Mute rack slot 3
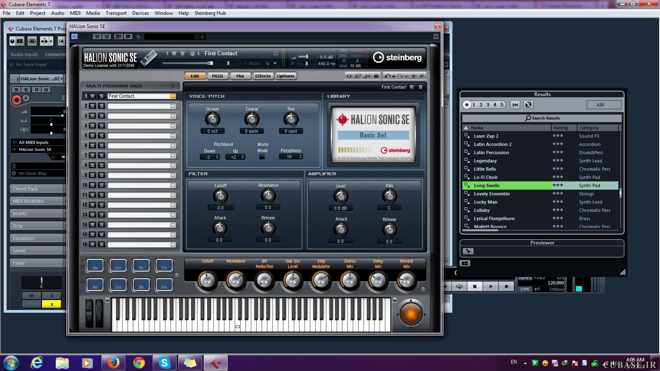The height and width of the screenshot is (371, 660). pos(93,116)
